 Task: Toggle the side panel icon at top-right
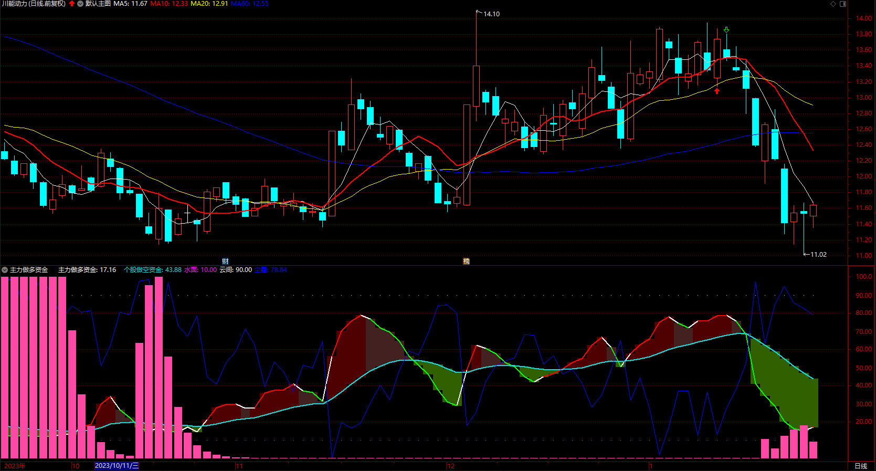pos(843,4)
